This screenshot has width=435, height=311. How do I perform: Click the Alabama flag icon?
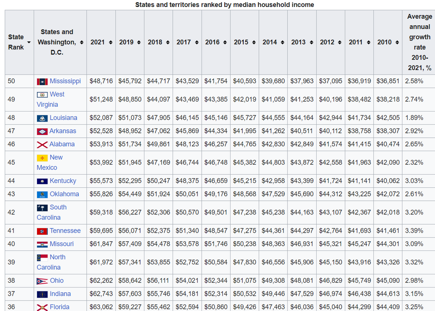click(x=42, y=145)
